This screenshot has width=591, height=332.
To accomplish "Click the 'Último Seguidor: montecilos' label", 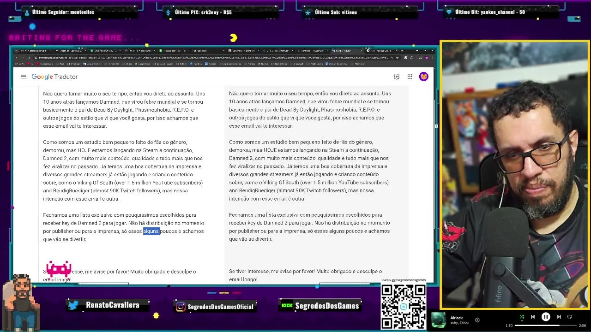I will pyautogui.click(x=63, y=12).
